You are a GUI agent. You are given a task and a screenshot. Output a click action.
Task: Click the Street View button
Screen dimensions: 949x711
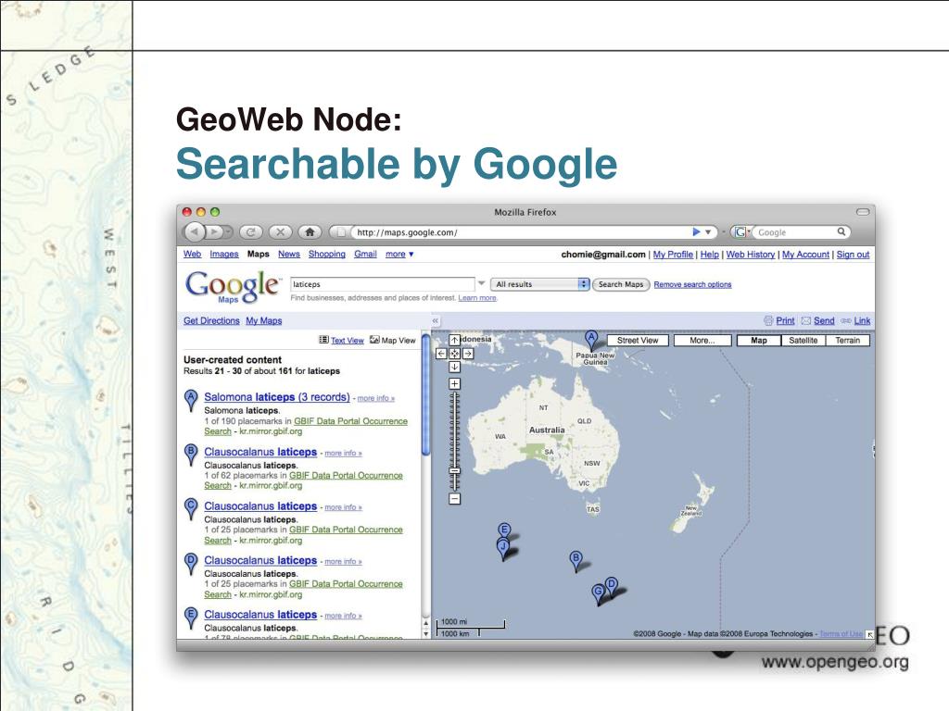pos(638,341)
